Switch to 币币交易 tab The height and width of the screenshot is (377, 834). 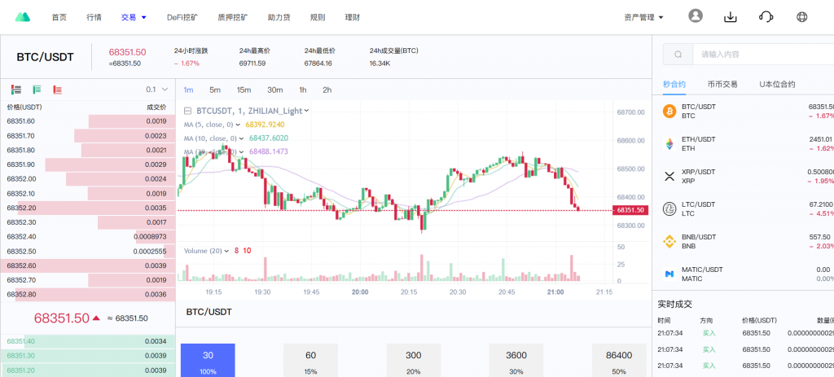722,85
